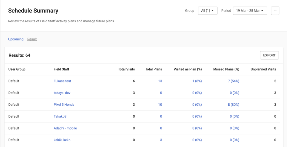Click Takako3 unplanned visits value 0
Image resolution: width=287 pixels, height=147 pixels.
click(275, 116)
